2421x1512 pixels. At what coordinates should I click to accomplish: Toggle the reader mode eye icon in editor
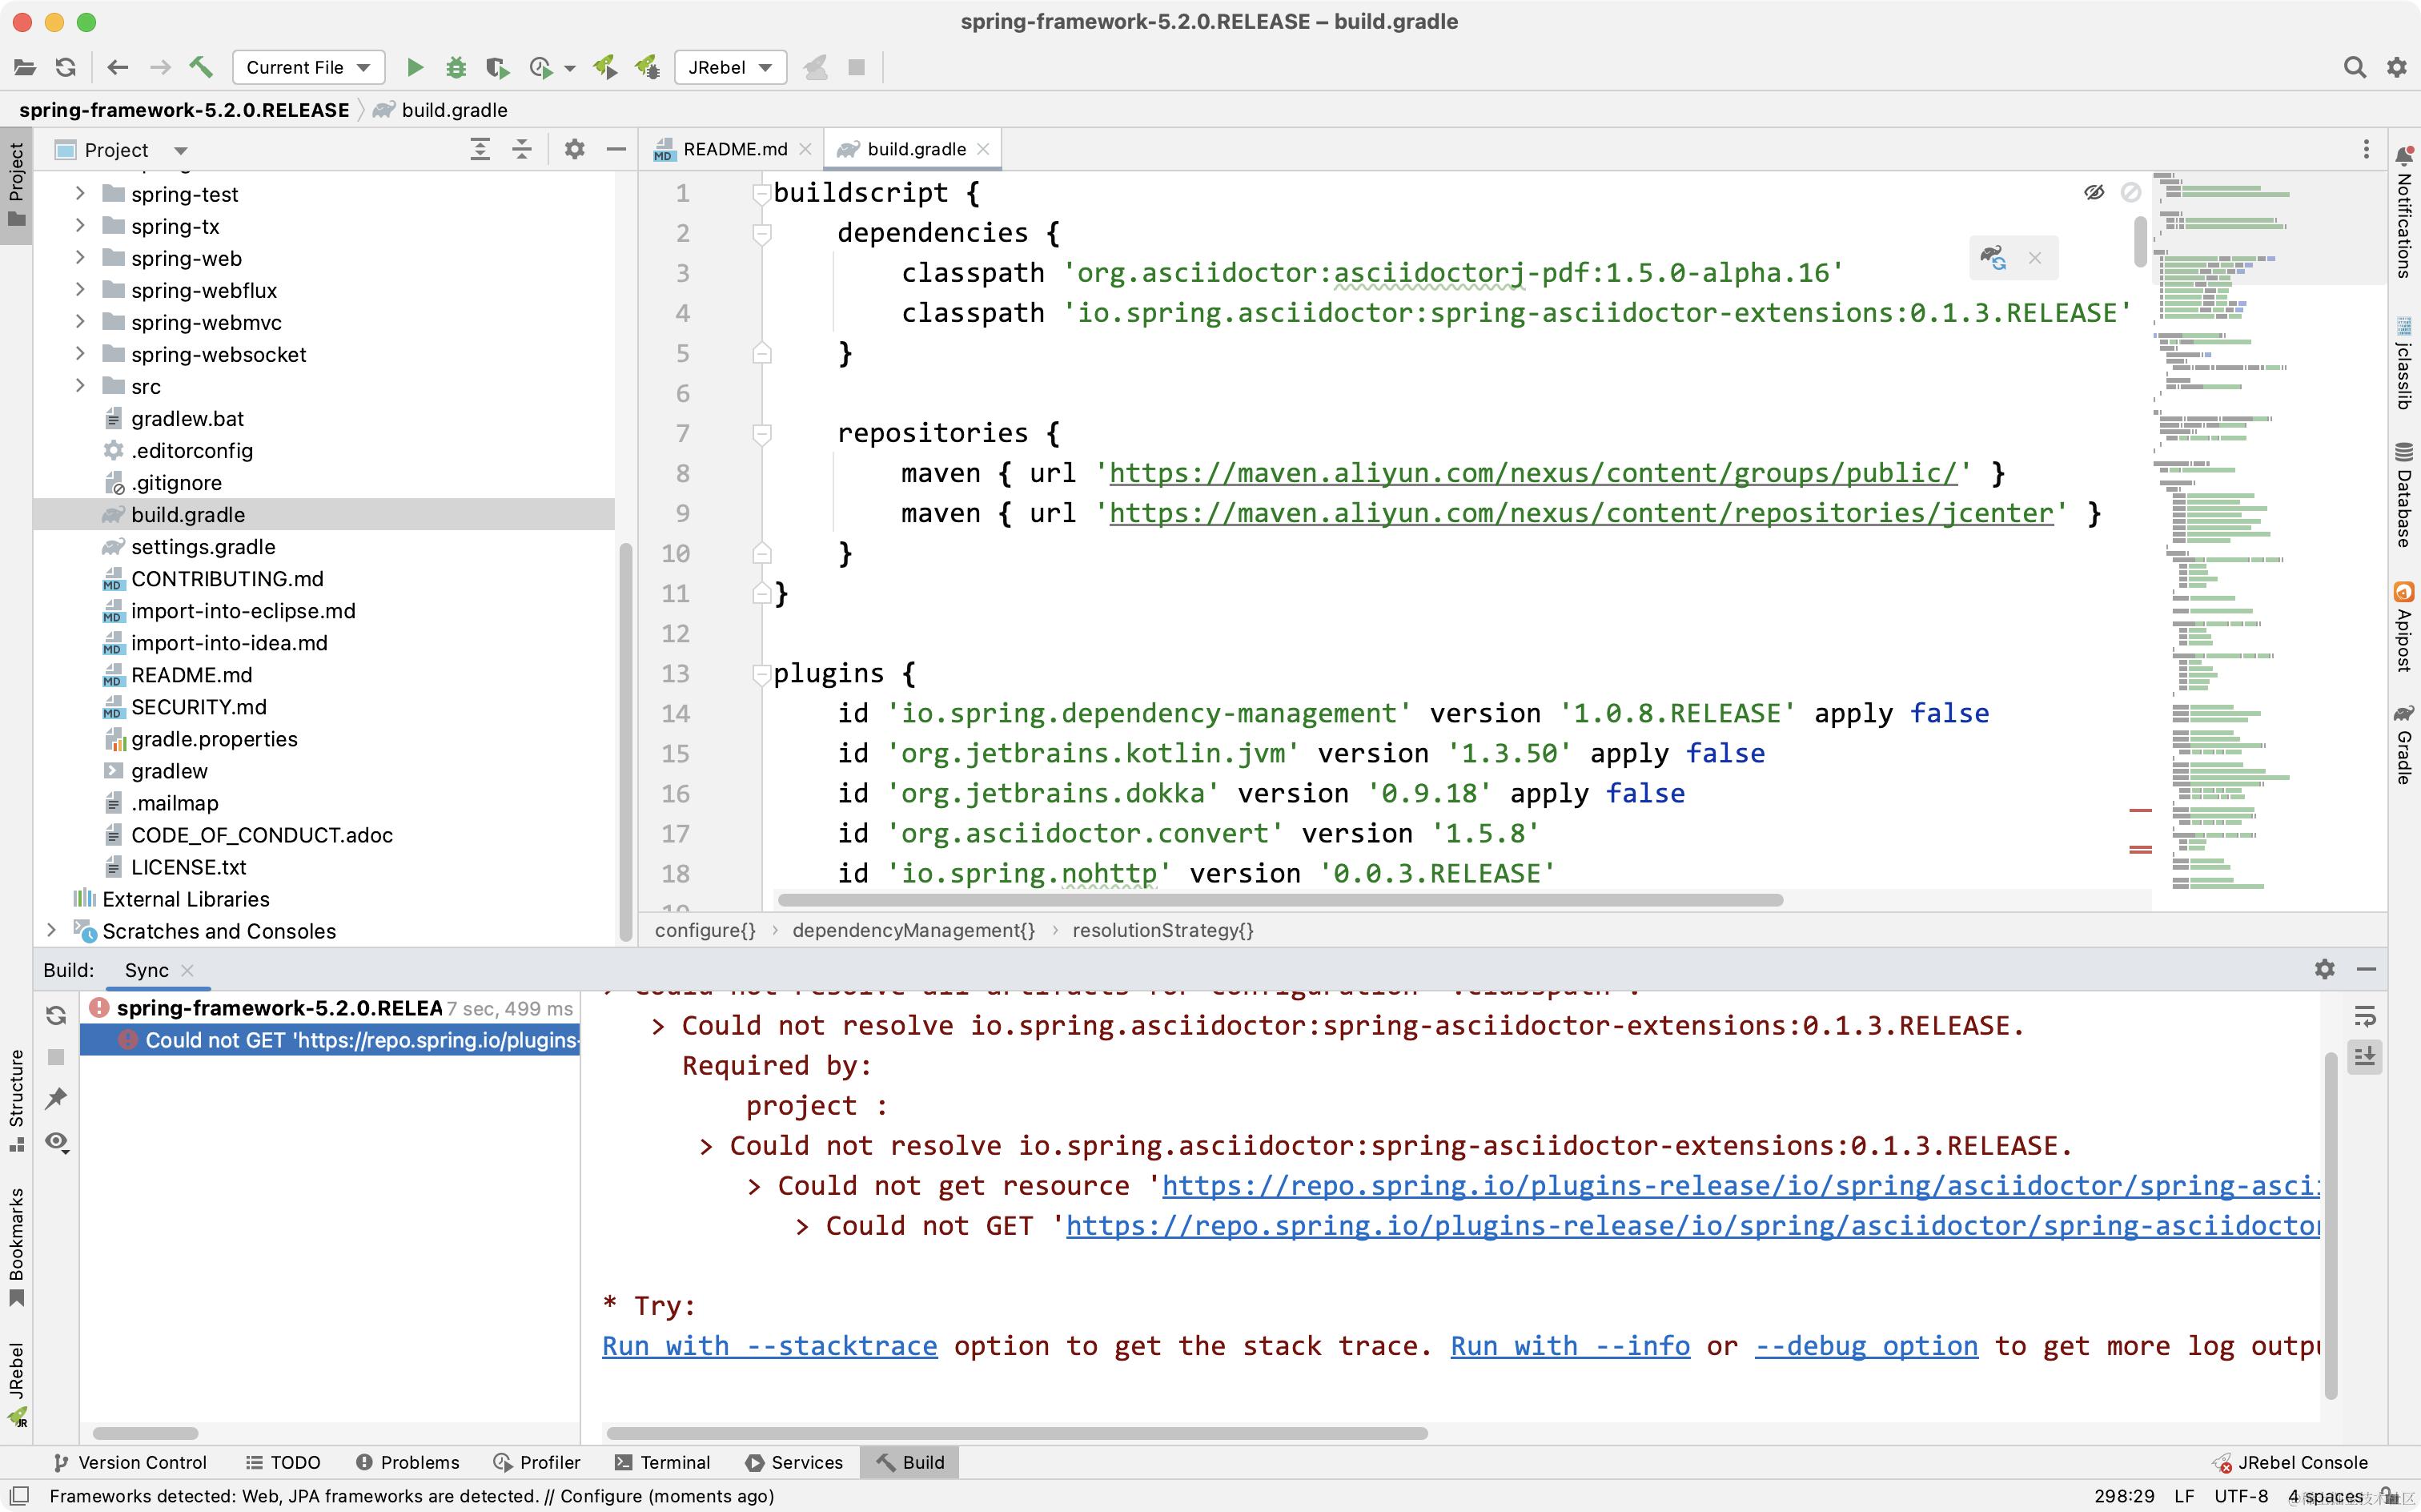2093,192
